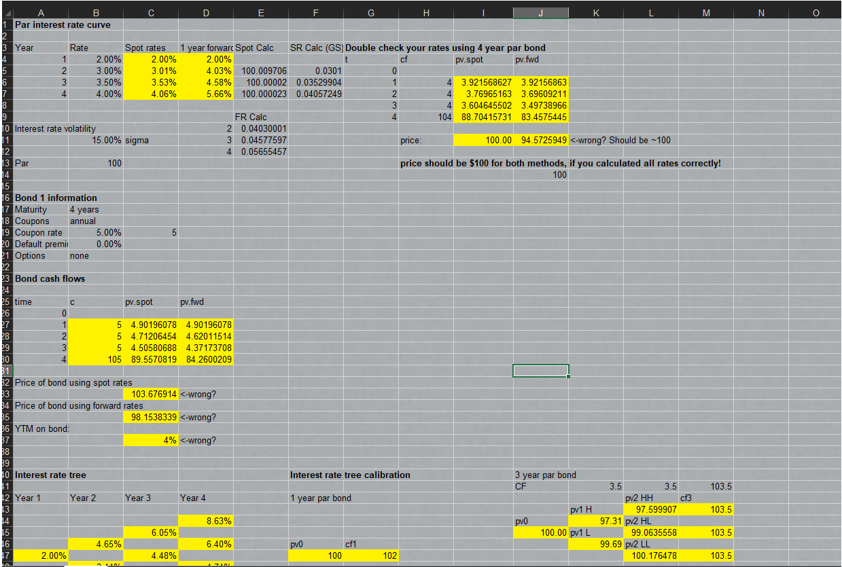Select the 105 final cash flow cell
Screen dimensions: 842x567
[96, 359]
